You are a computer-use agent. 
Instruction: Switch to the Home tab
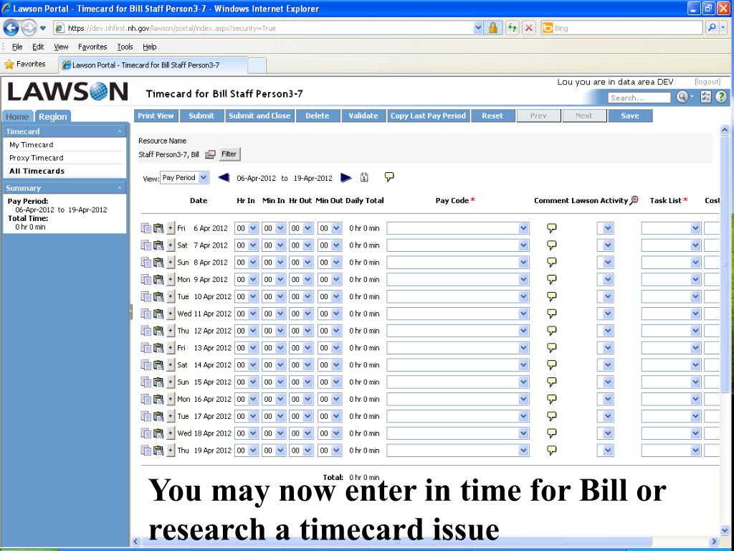click(17, 117)
